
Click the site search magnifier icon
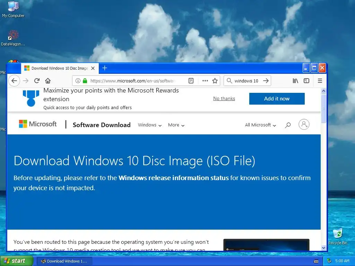(288, 125)
